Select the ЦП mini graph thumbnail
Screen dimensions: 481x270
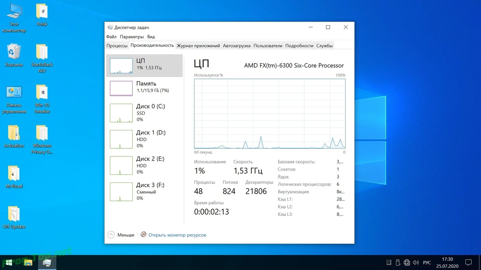(x=121, y=66)
